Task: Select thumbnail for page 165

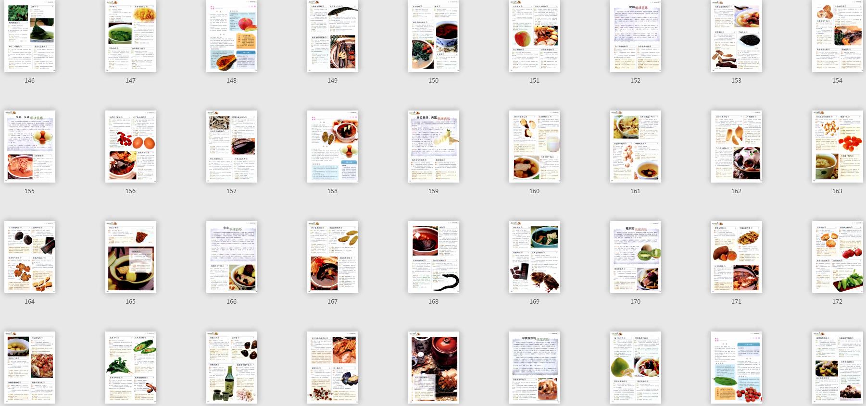Action: (131, 257)
